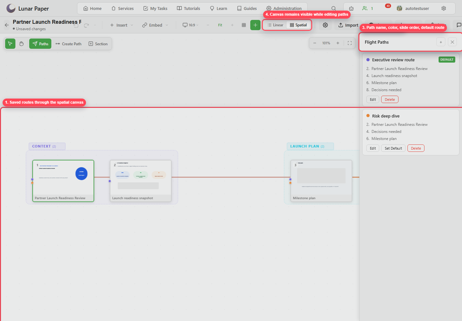Enter fullscreen canvas view
Image resolution: width=462 pixels, height=321 pixels.
tap(350, 43)
